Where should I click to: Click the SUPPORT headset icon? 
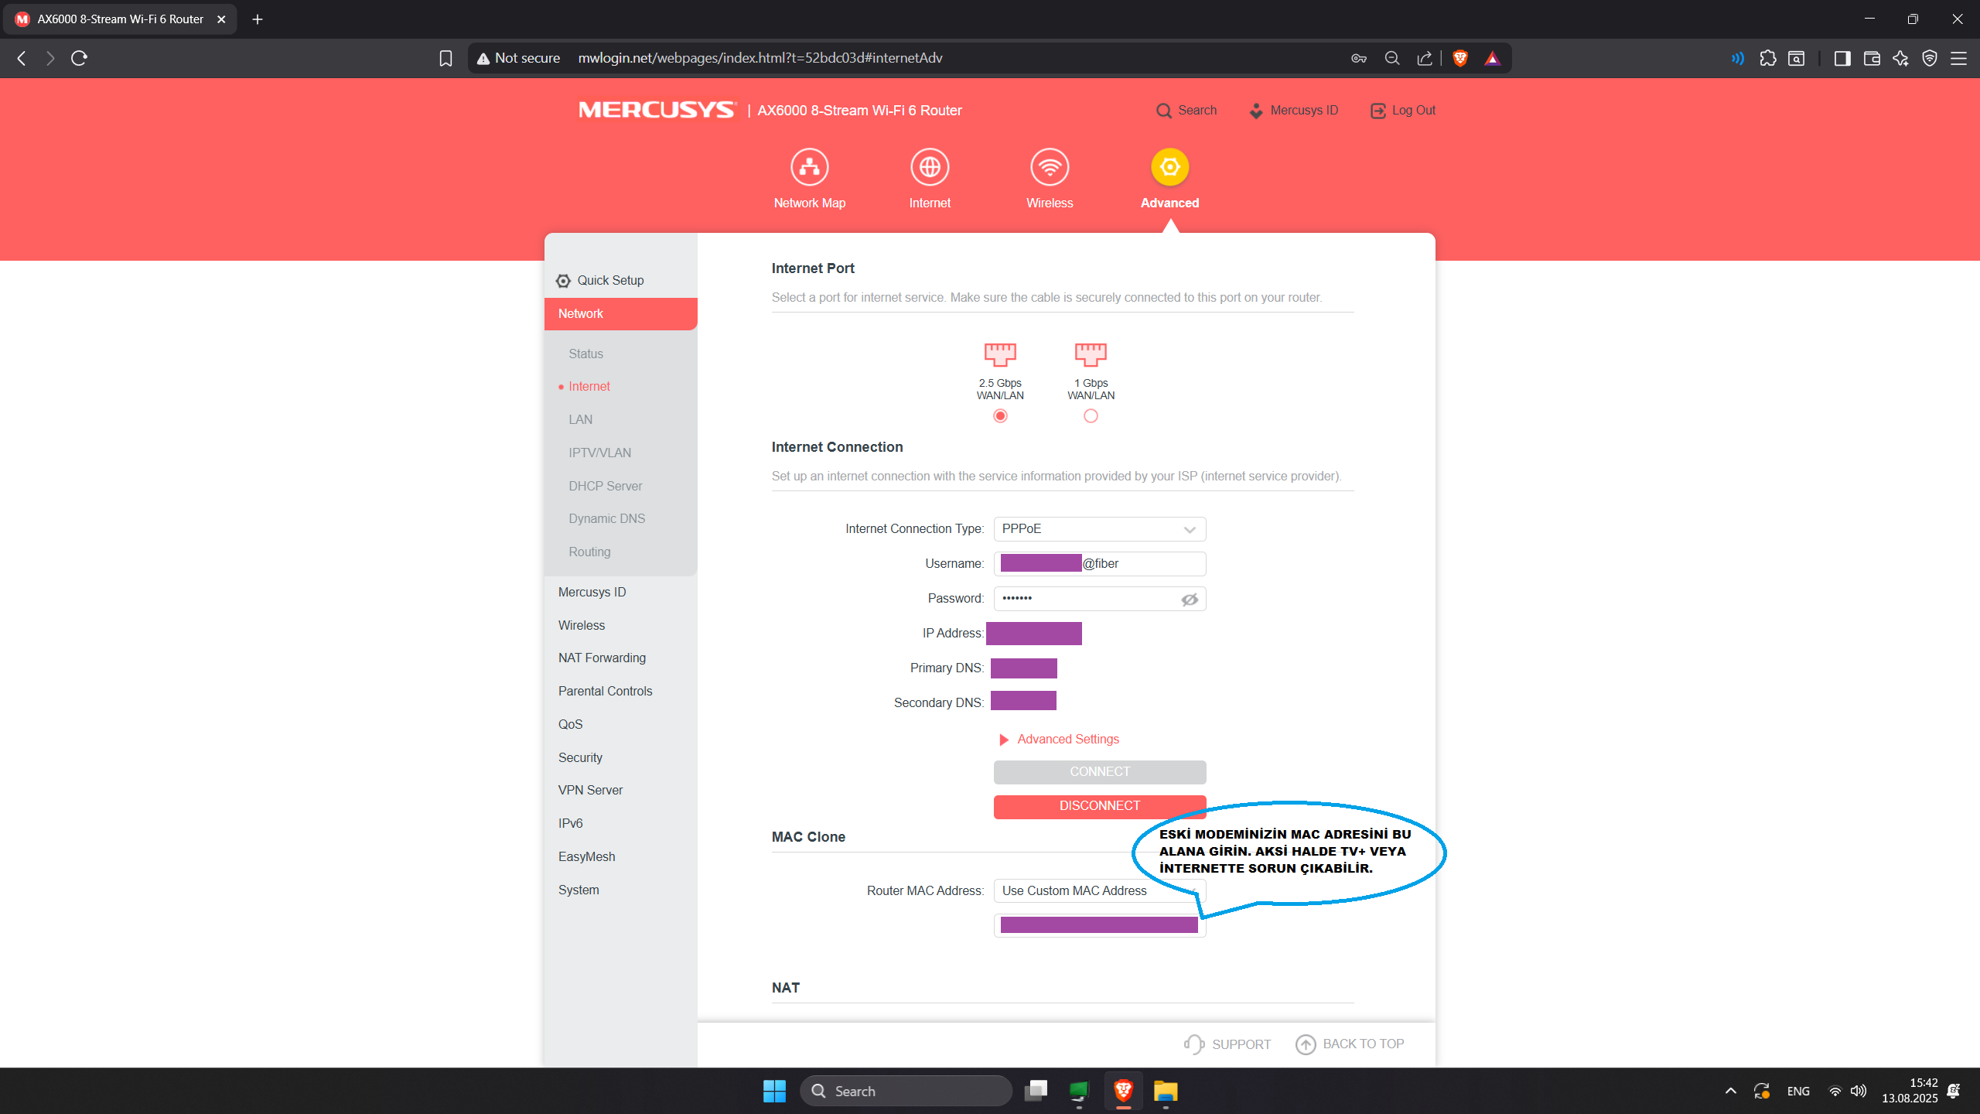click(x=1193, y=1044)
